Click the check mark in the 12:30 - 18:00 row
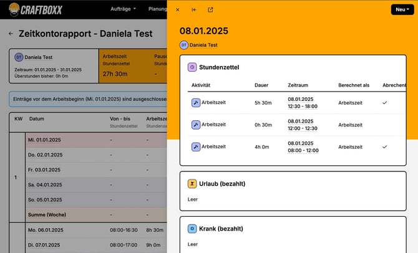The width and height of the screenshot is (418, 253). 384,103
